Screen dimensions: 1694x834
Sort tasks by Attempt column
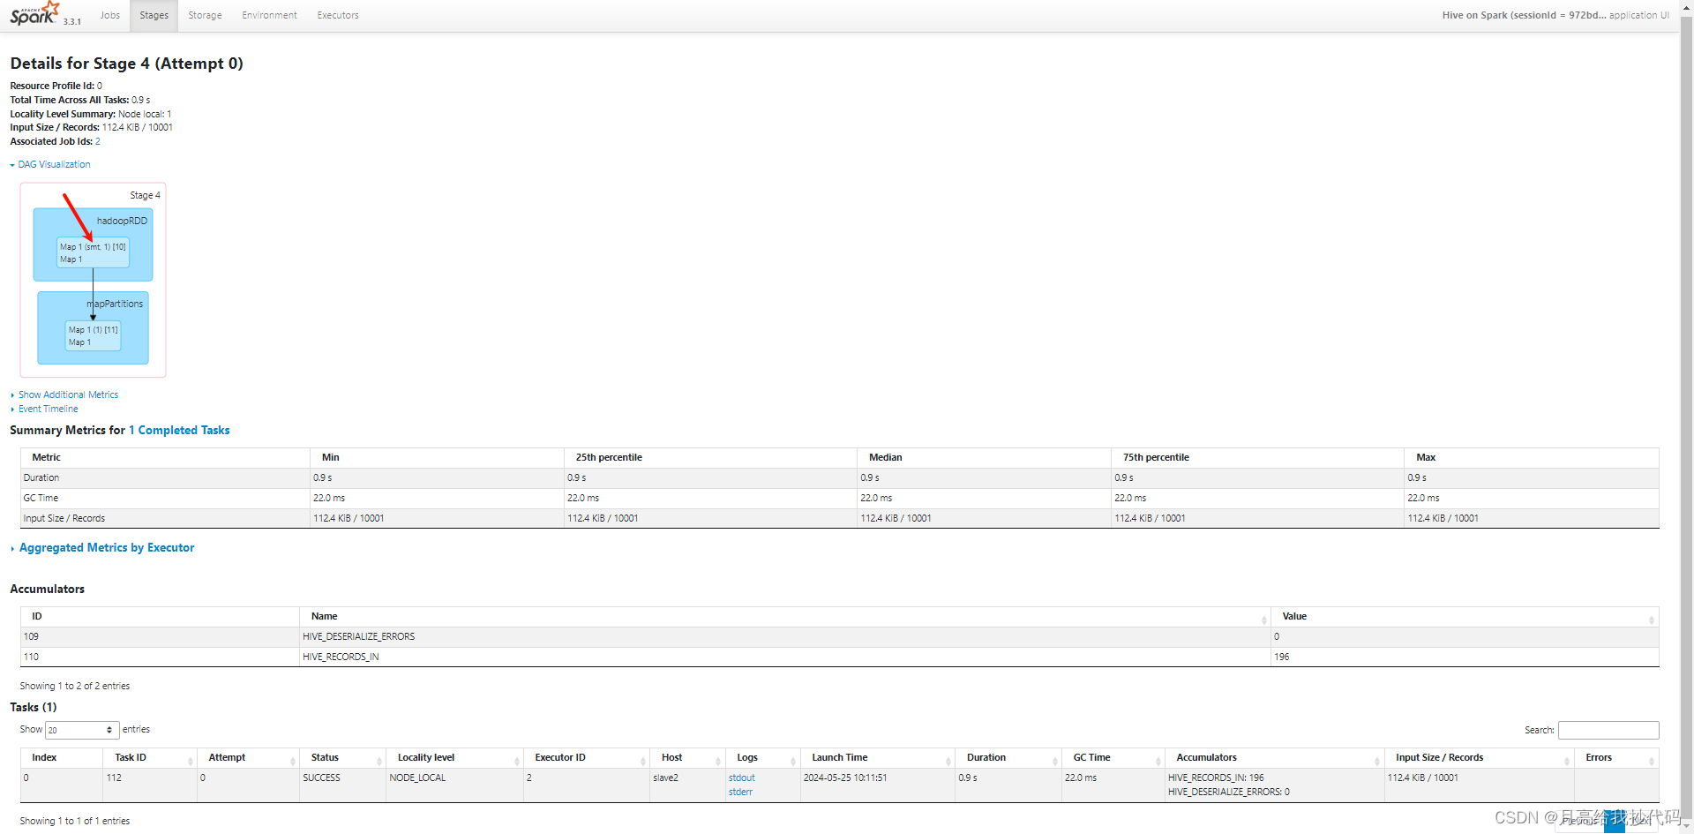[x=248, y=757]
